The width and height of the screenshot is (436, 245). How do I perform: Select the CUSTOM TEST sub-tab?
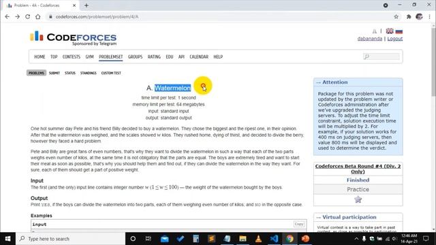111,73
